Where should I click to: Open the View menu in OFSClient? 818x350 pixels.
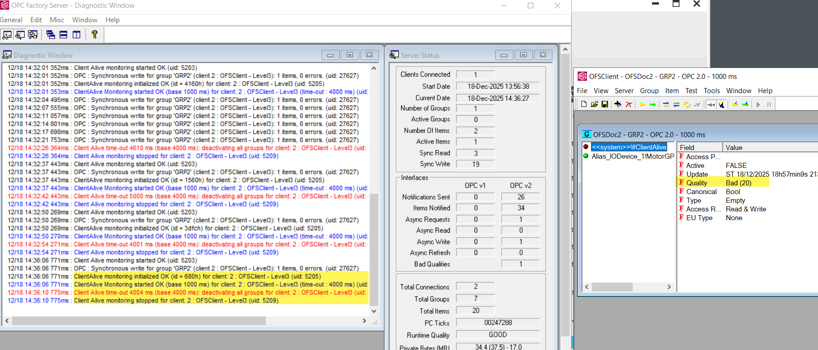tap(601, 91)
